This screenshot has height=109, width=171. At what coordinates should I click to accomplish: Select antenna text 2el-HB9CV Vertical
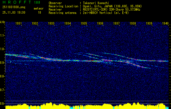(x=98, y=13)
